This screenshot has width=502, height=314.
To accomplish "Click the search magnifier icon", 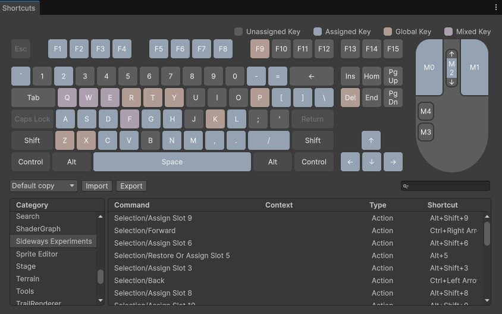I will [x=406, y=186].
